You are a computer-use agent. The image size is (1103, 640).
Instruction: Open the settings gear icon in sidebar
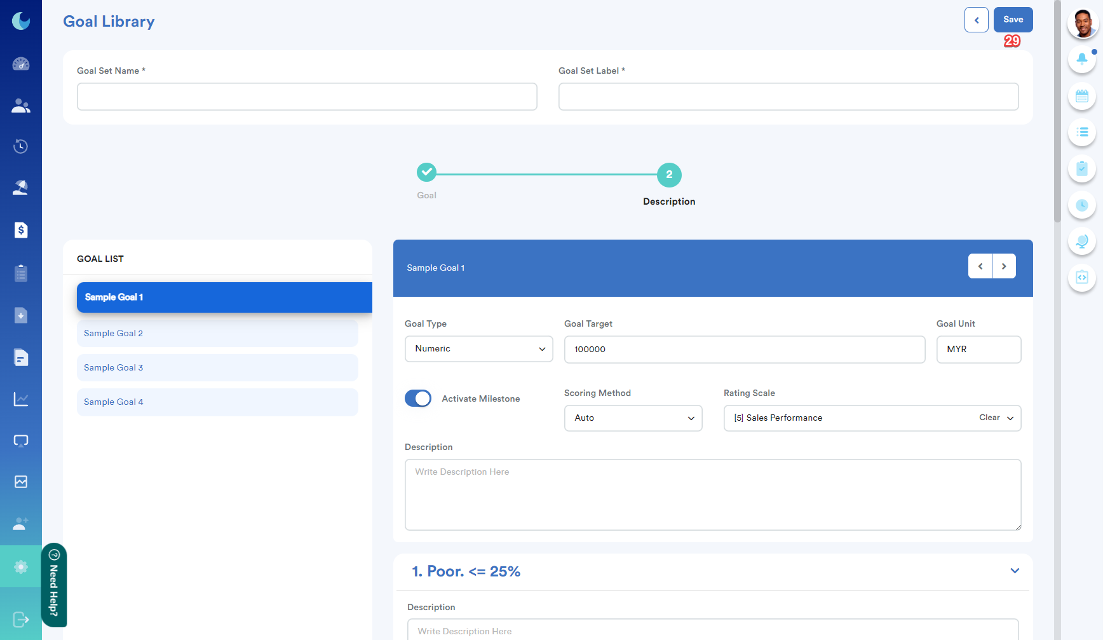(x=21, y=566)
